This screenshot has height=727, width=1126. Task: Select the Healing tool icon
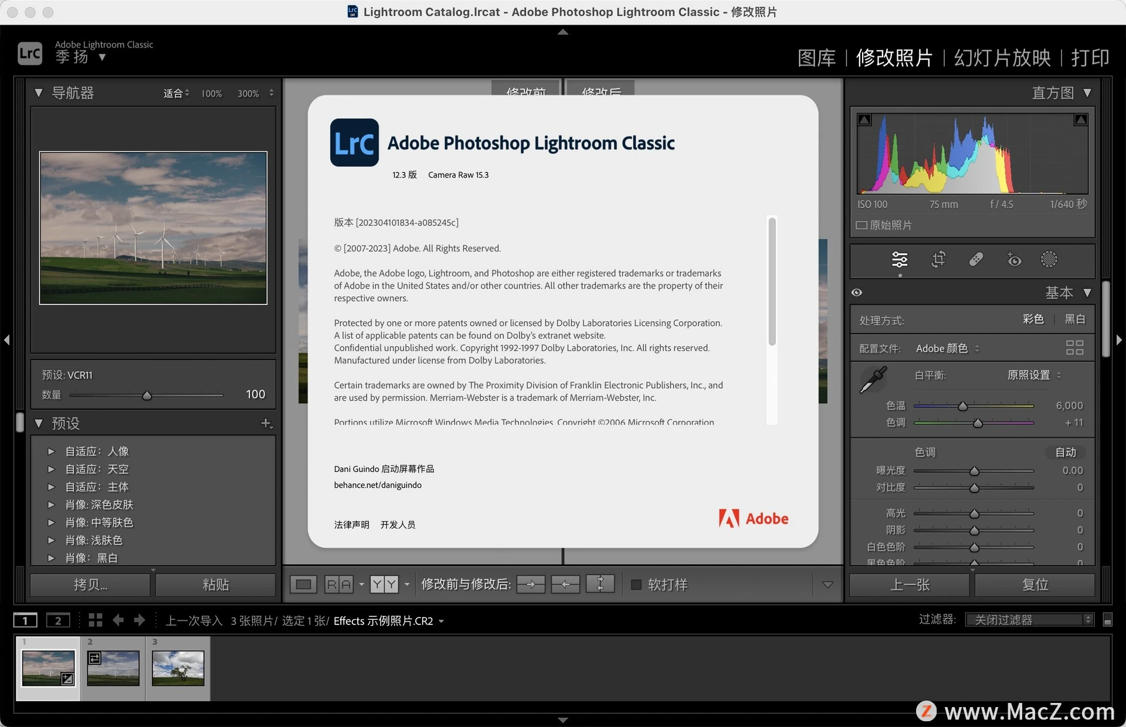pyautogui.click(x=976, y=259)
